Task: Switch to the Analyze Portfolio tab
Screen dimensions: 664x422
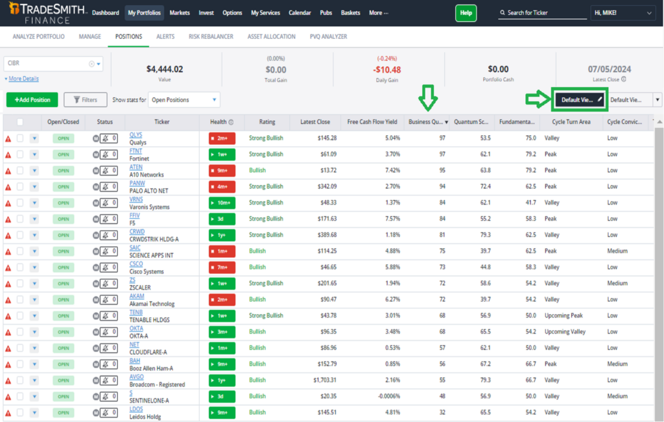Action: click(38, 36)
